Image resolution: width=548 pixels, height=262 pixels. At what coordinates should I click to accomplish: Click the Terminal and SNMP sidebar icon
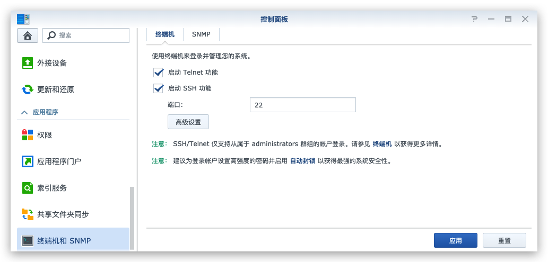27,241
